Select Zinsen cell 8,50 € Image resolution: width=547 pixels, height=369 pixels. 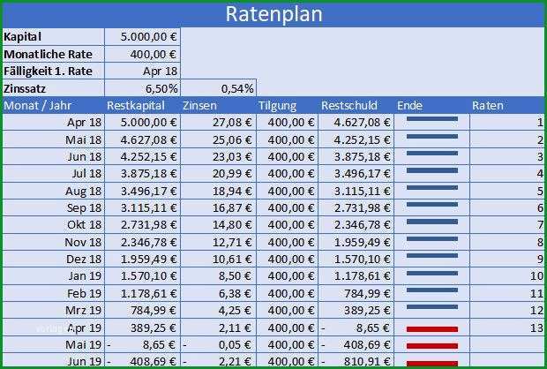219,276
